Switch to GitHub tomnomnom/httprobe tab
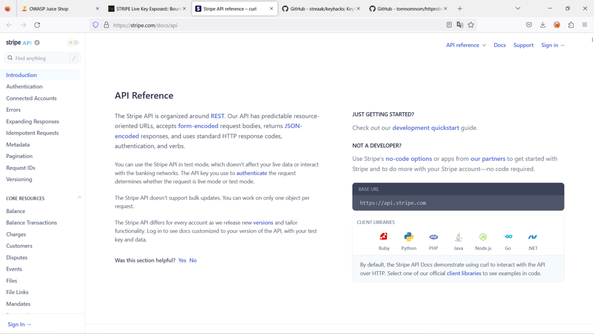Viewport: 594px width, 334px height. 407,8
